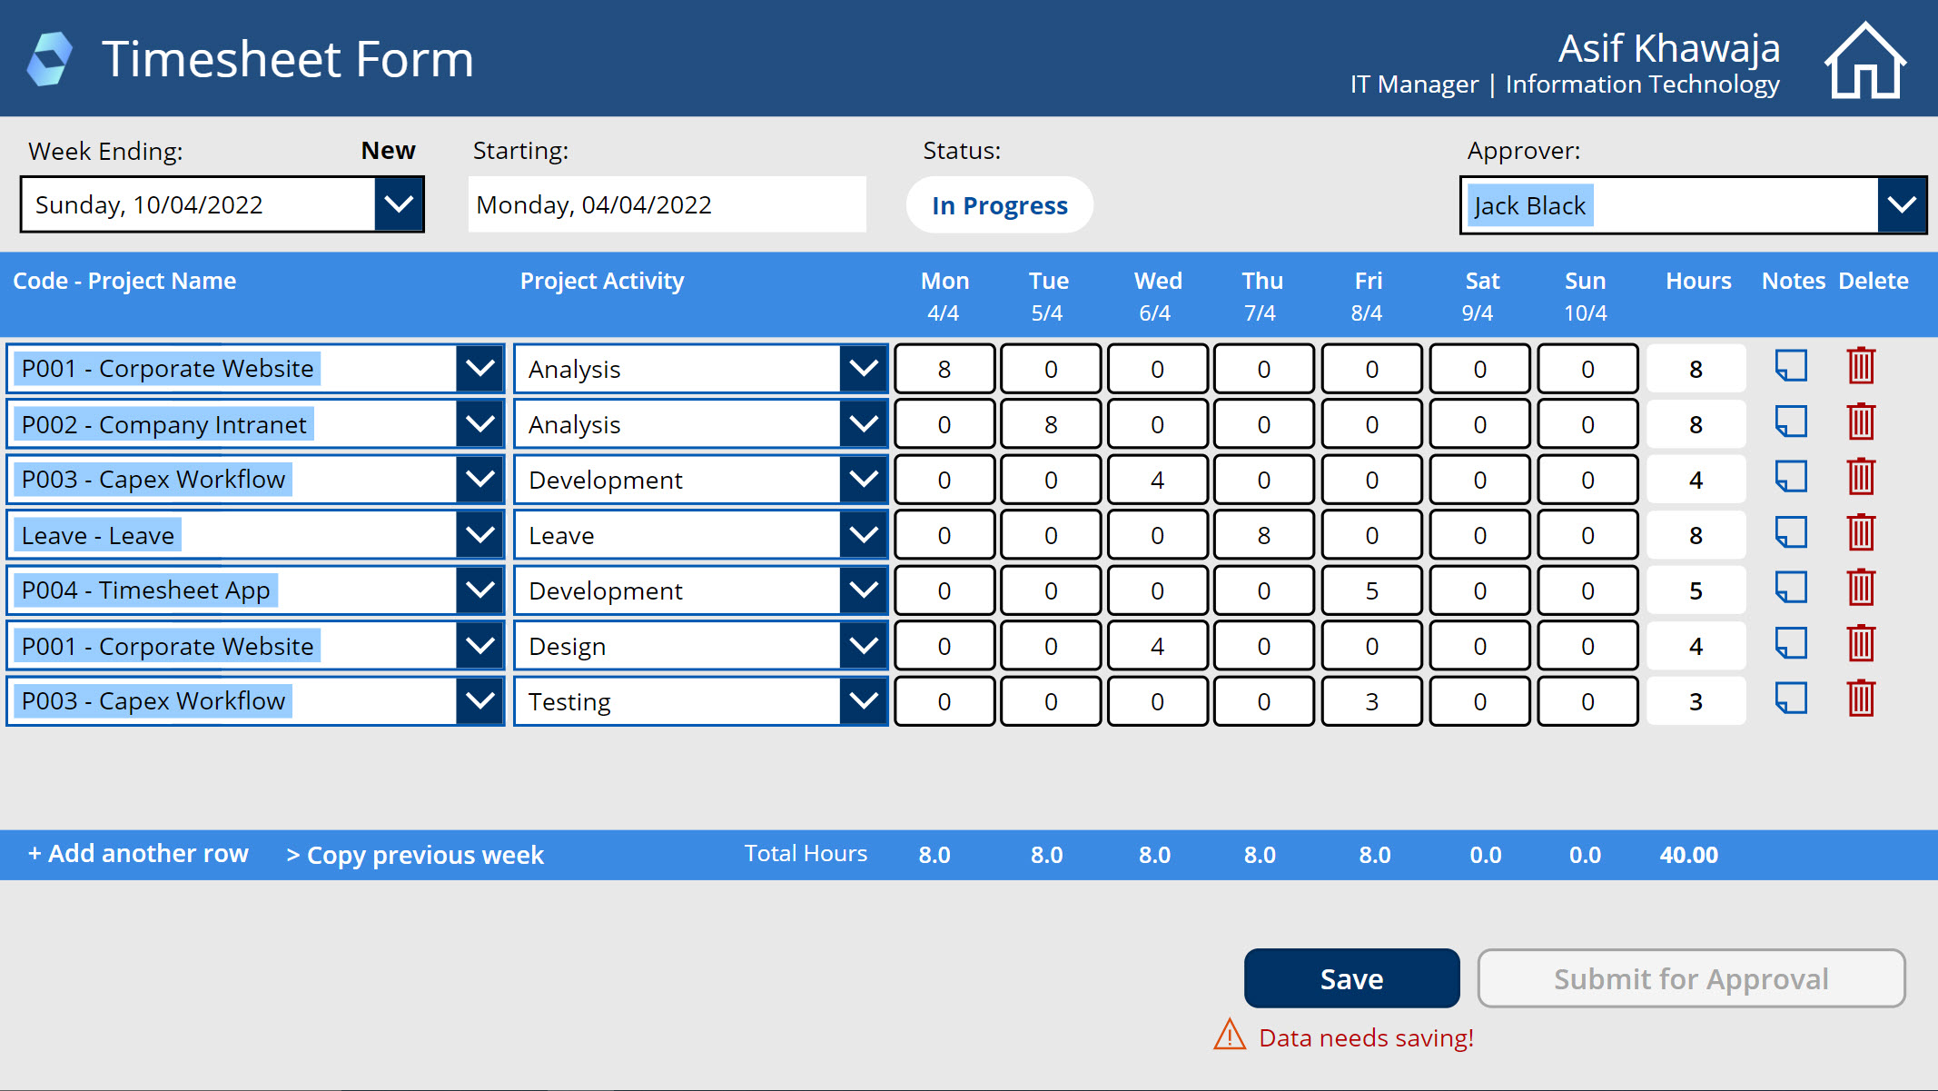The height and width of the screenshot is (1091, 1938).
Task: Click the Home icon in header
Action: point(1864,61)
